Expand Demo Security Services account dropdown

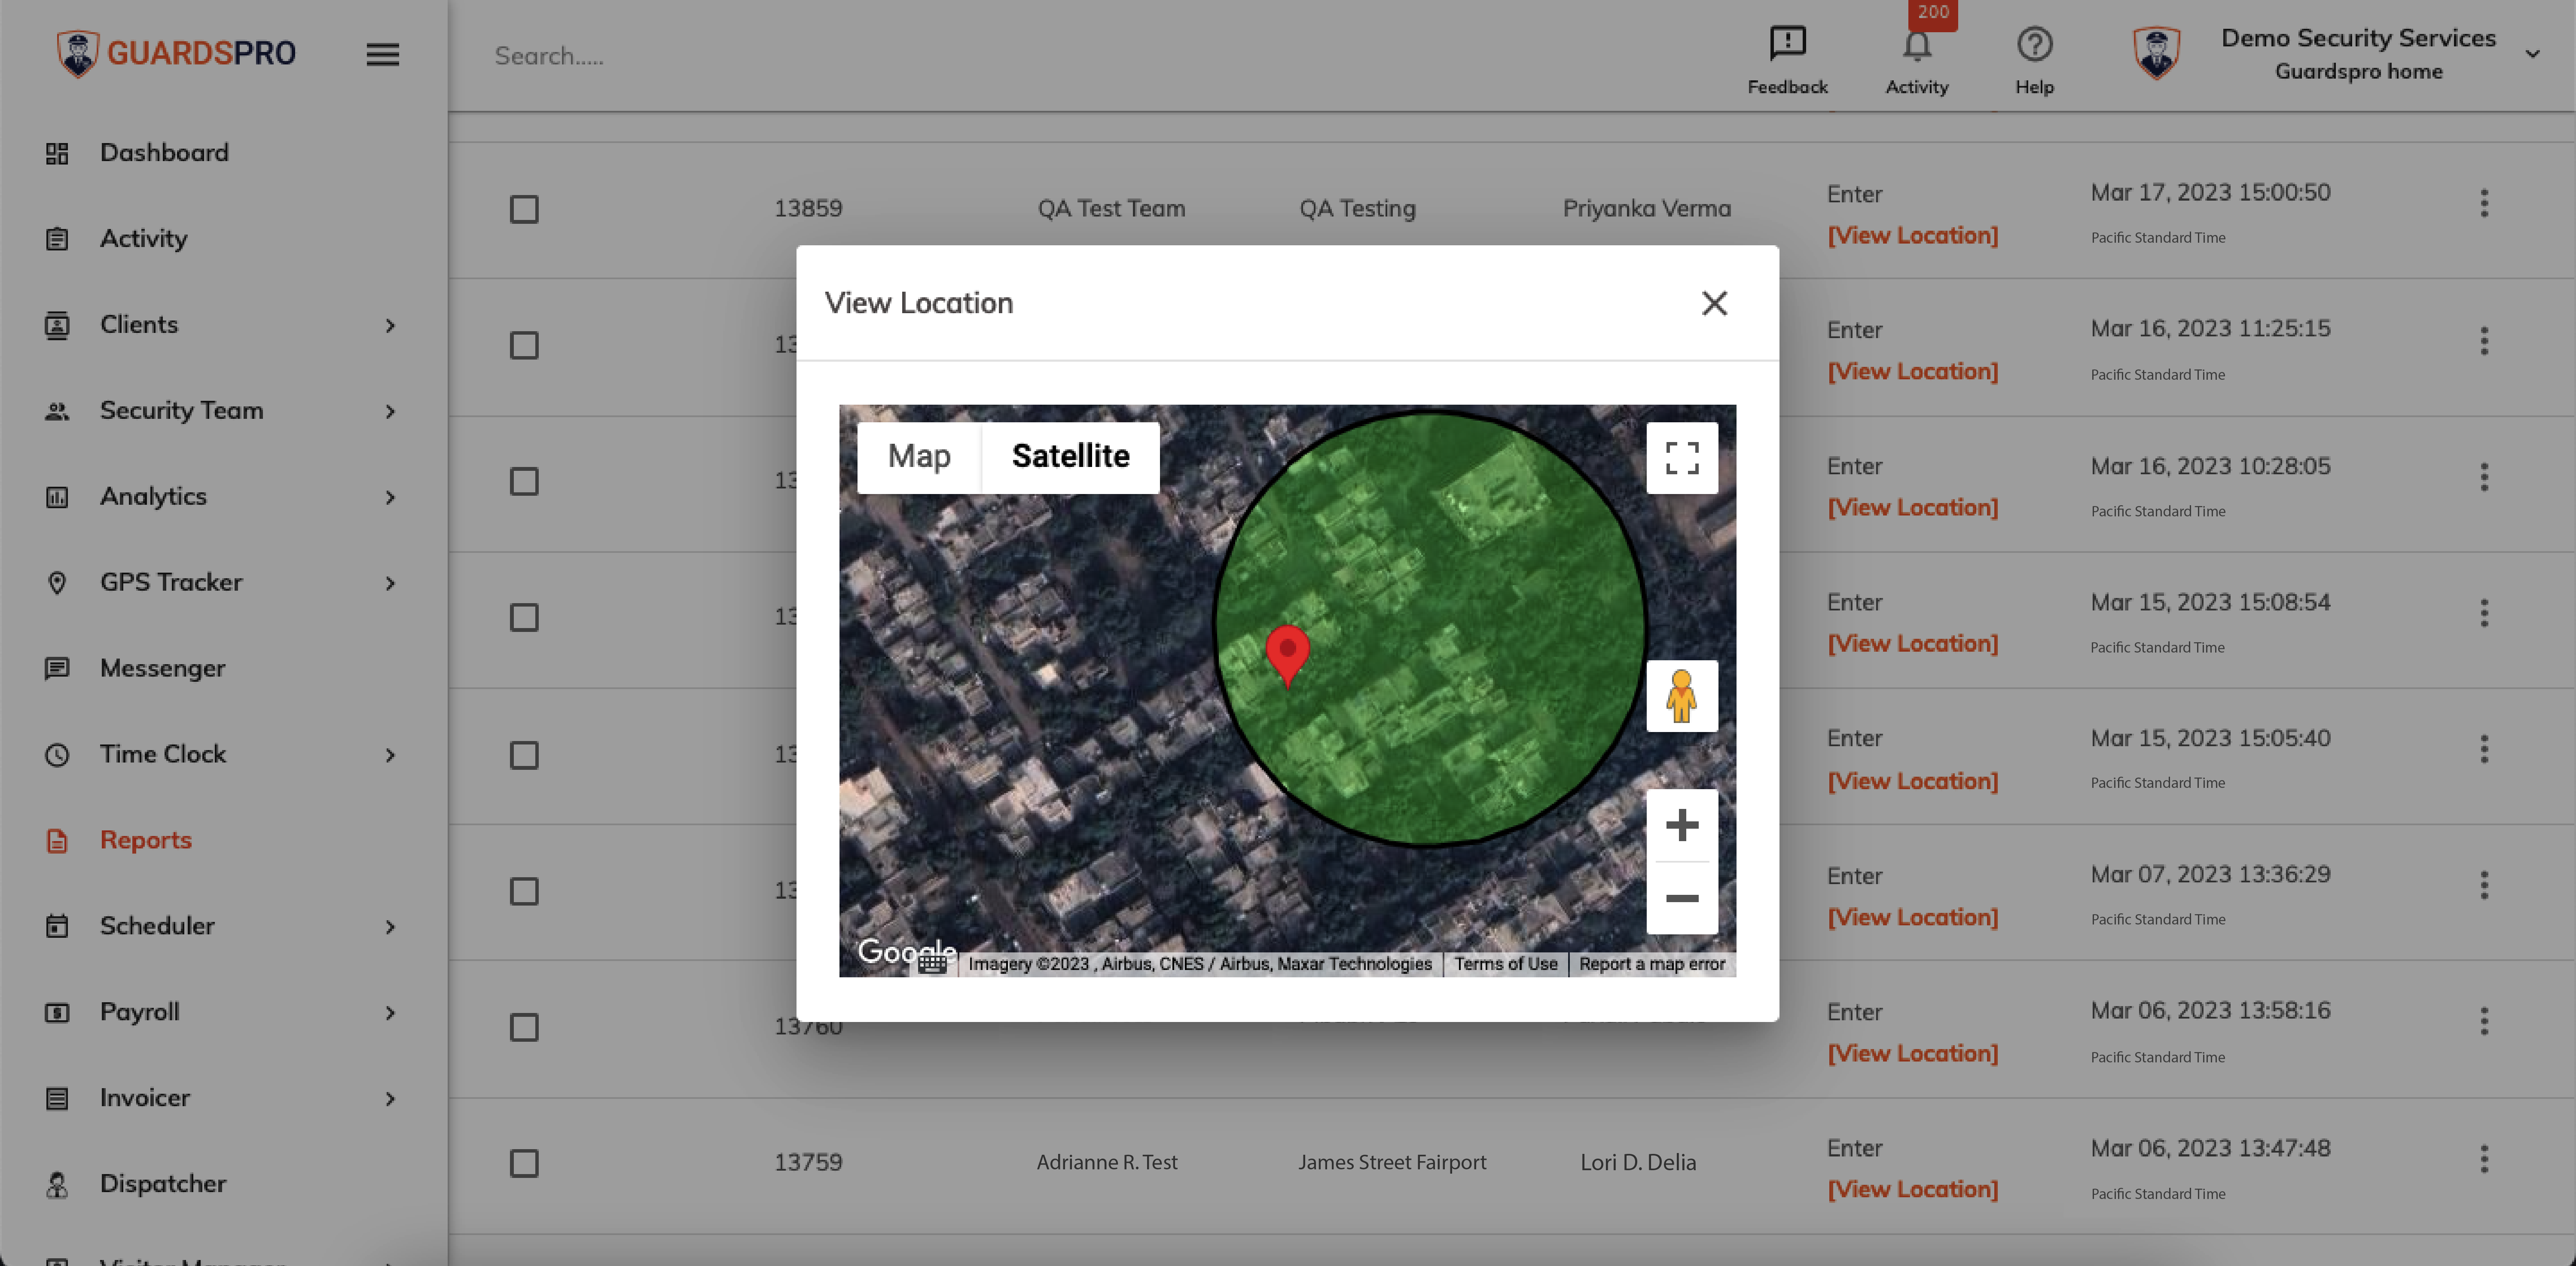(2532, 54)
